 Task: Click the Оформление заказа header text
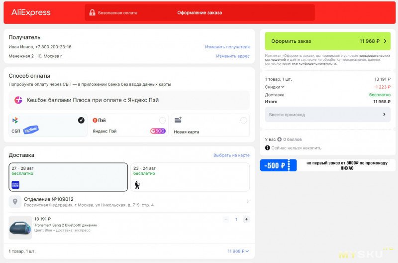coord(199,12)
